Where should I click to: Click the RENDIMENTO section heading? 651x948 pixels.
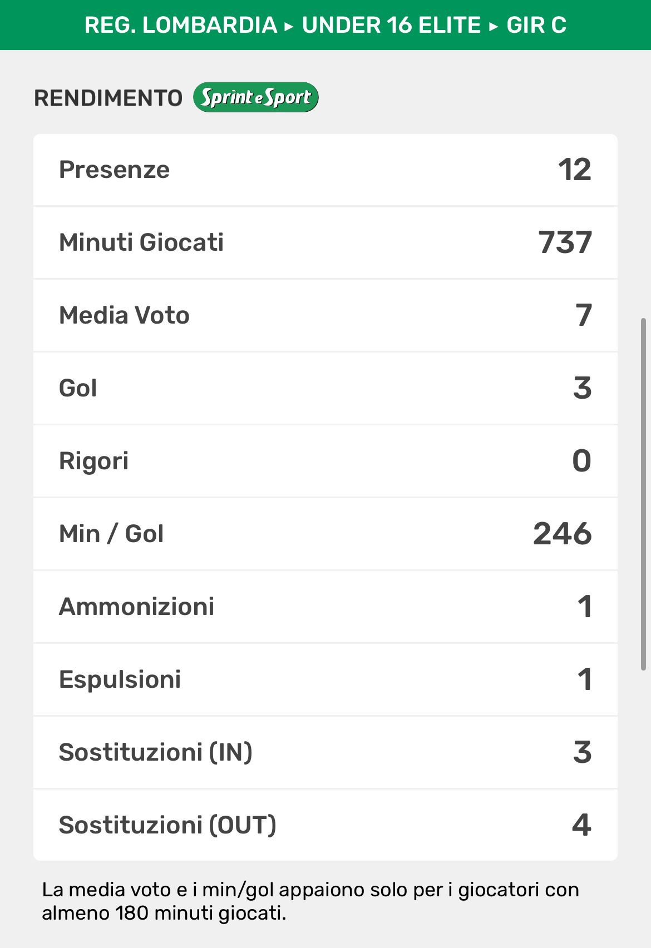[108, 98]
